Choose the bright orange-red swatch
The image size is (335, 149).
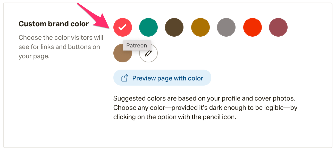pyautogui.click(x=253, y=27)
